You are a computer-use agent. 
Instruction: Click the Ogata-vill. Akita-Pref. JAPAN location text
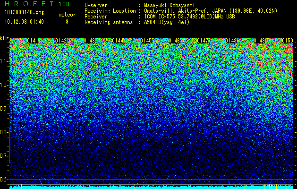tap(211, 11)
